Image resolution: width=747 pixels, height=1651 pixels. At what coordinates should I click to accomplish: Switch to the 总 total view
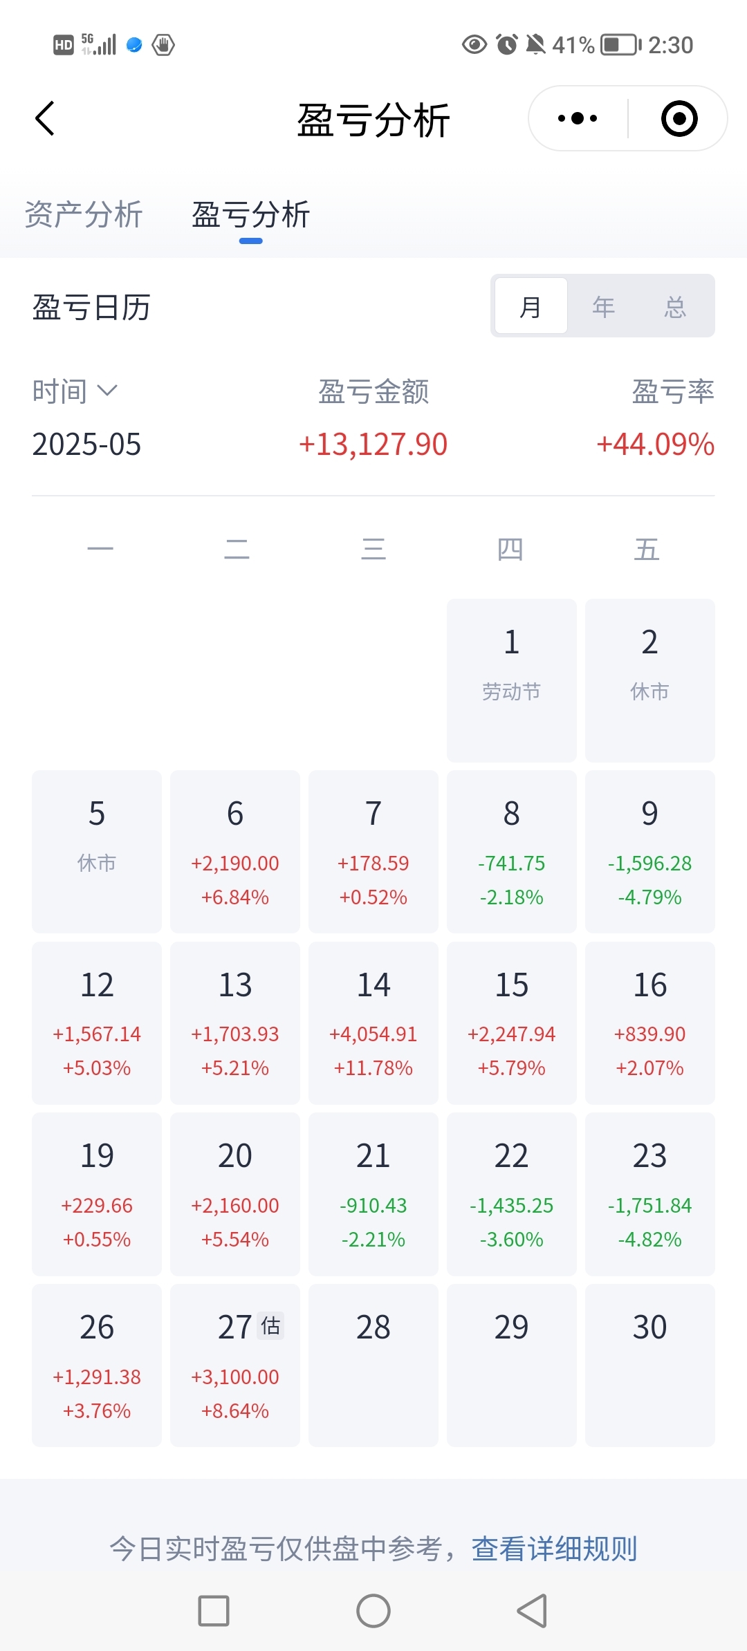pos(675,306)
